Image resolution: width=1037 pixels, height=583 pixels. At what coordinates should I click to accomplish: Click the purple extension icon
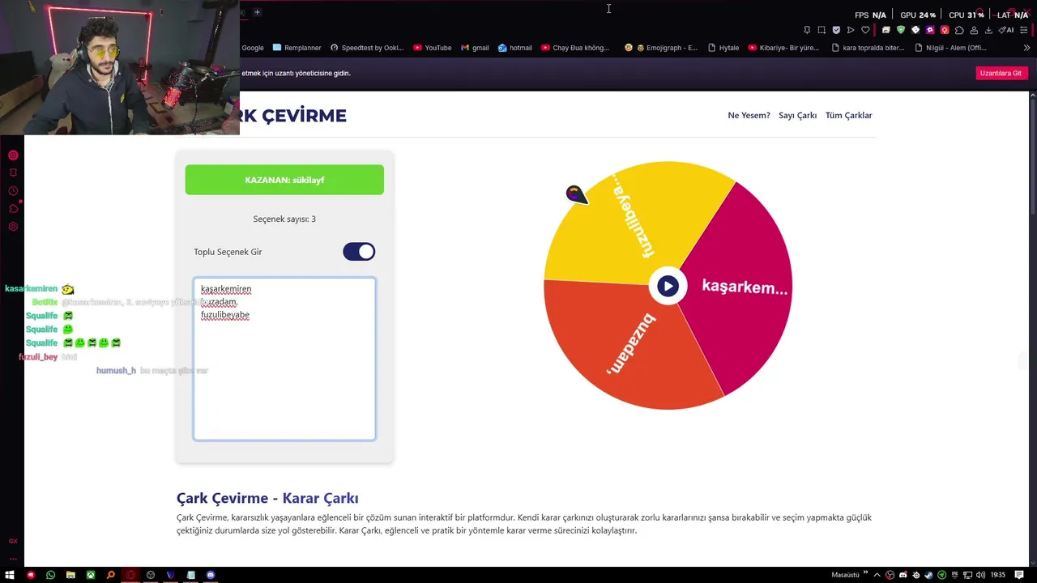tap(930, 30)
